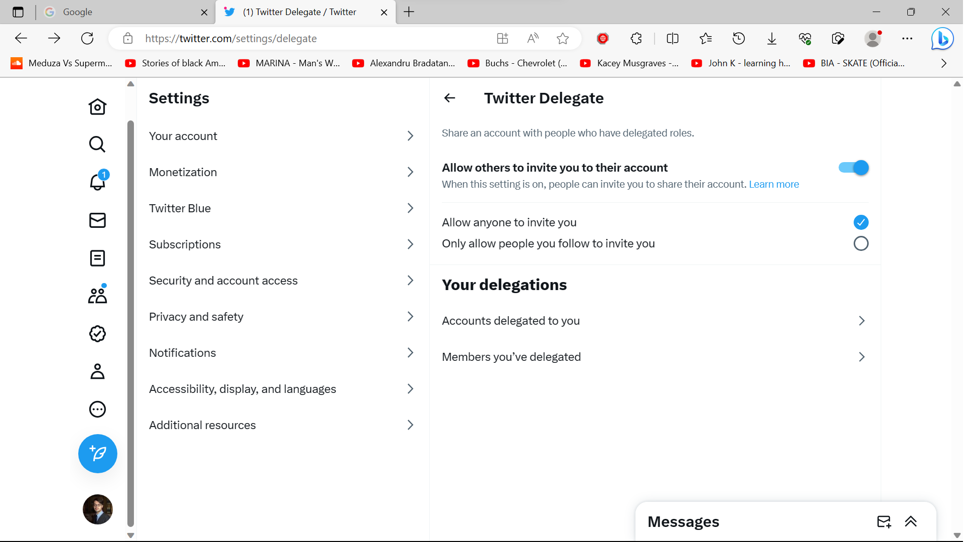Viewport: 965px width, 542px height.
Task: Expand Accessibility, display, and languages
Action: click(x=282, y=389)
